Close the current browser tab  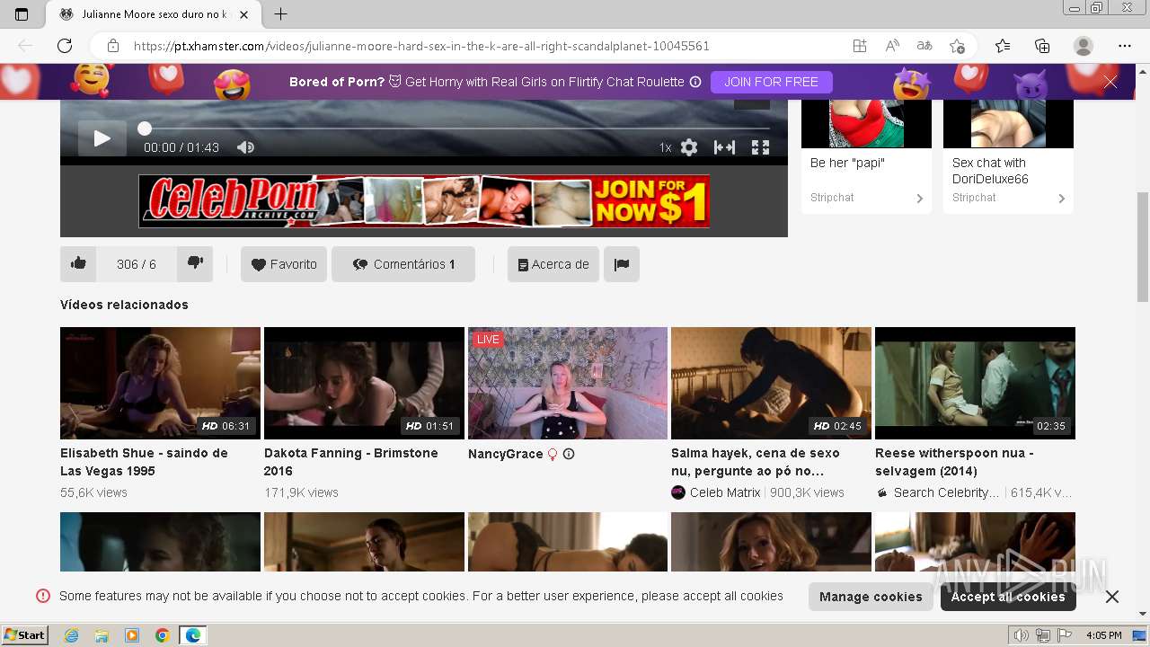pyautogui.click(x=244, y=14)
